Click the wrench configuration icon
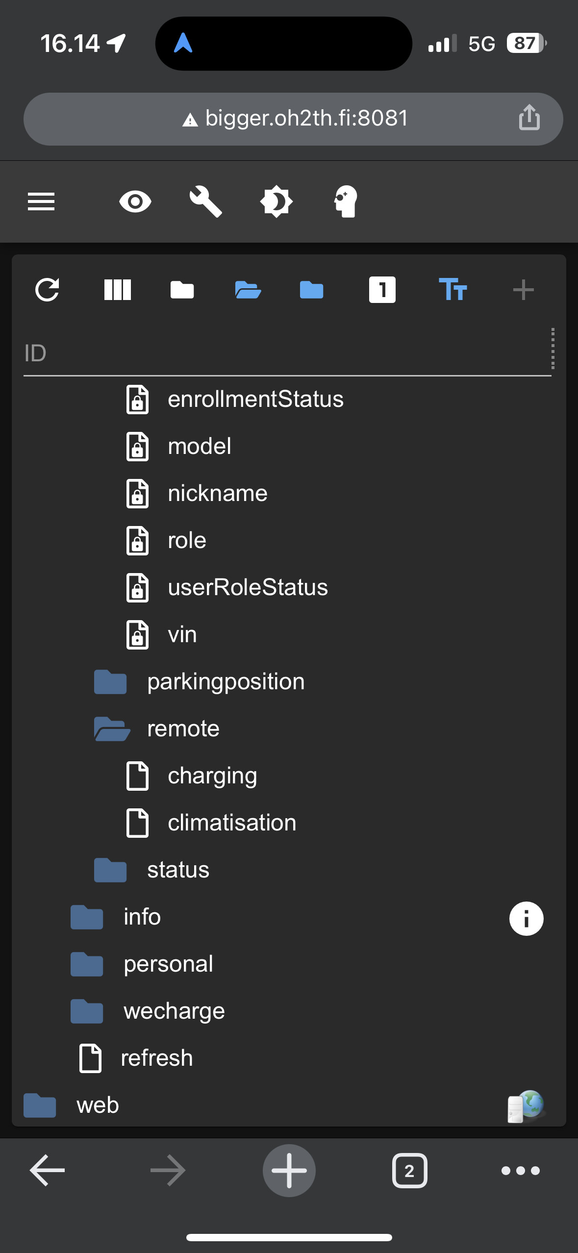This screenshot has width=578, height=1253. point(206,201)
